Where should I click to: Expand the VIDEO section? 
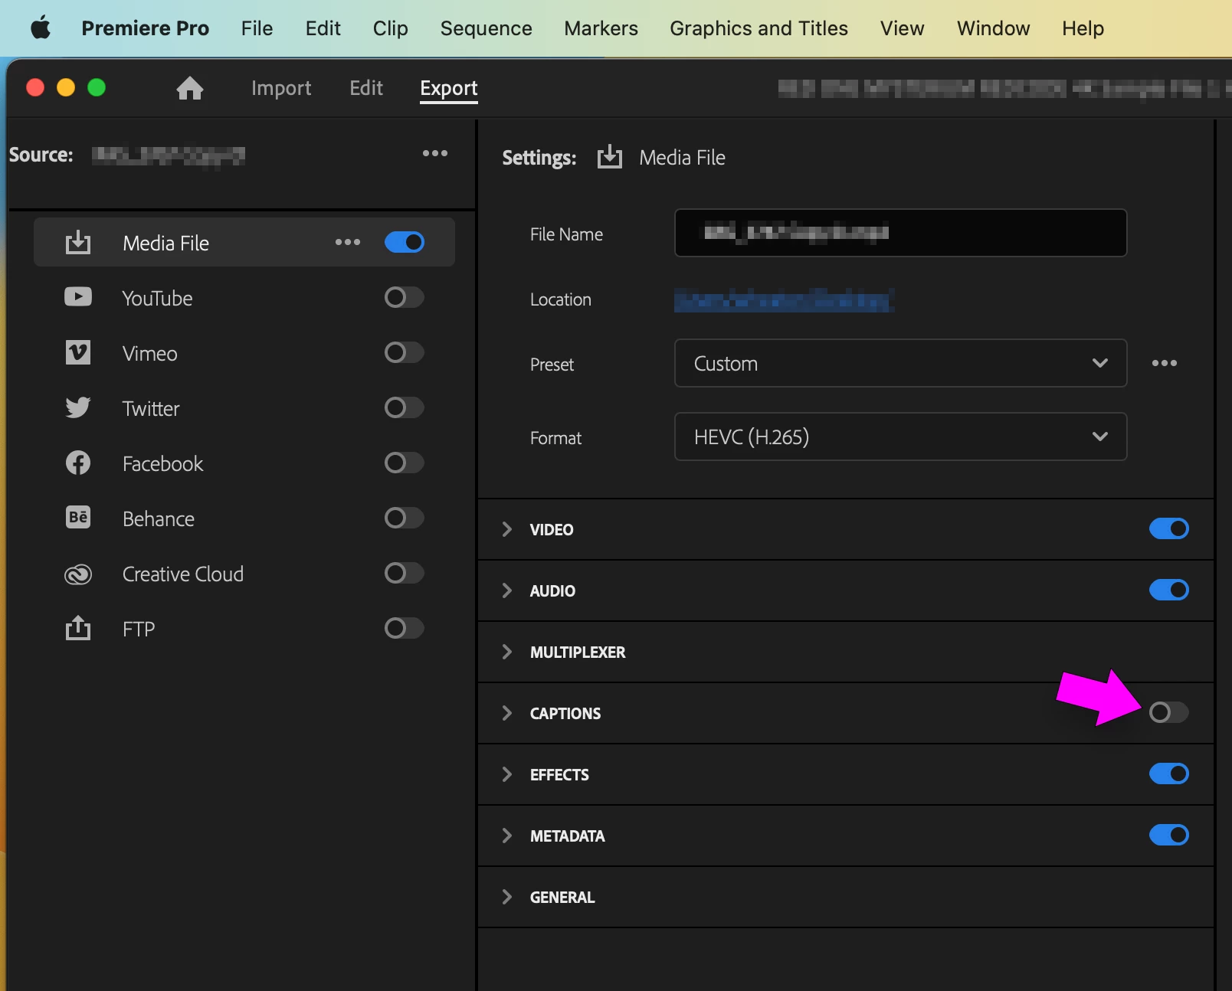tap(506, 529)
